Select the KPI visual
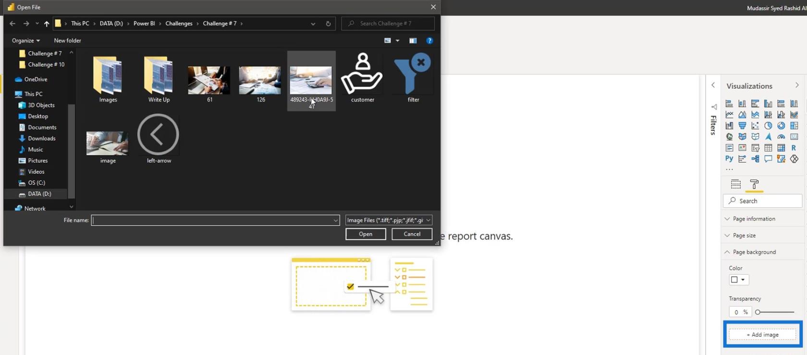Image resolution: width=807 pixels, height=355 pixels. coord(742,148)
